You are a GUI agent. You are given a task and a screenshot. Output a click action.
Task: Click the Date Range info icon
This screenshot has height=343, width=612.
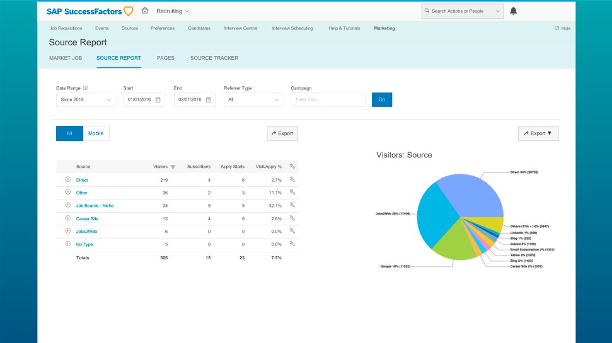click(85, 88)
